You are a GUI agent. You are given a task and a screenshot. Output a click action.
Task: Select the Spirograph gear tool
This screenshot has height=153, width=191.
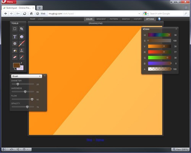tap(15, 44)
